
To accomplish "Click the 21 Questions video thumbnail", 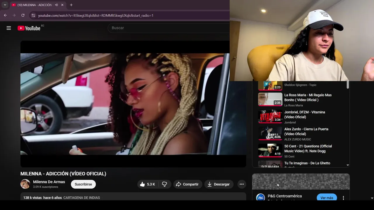I will pos(270,150).
